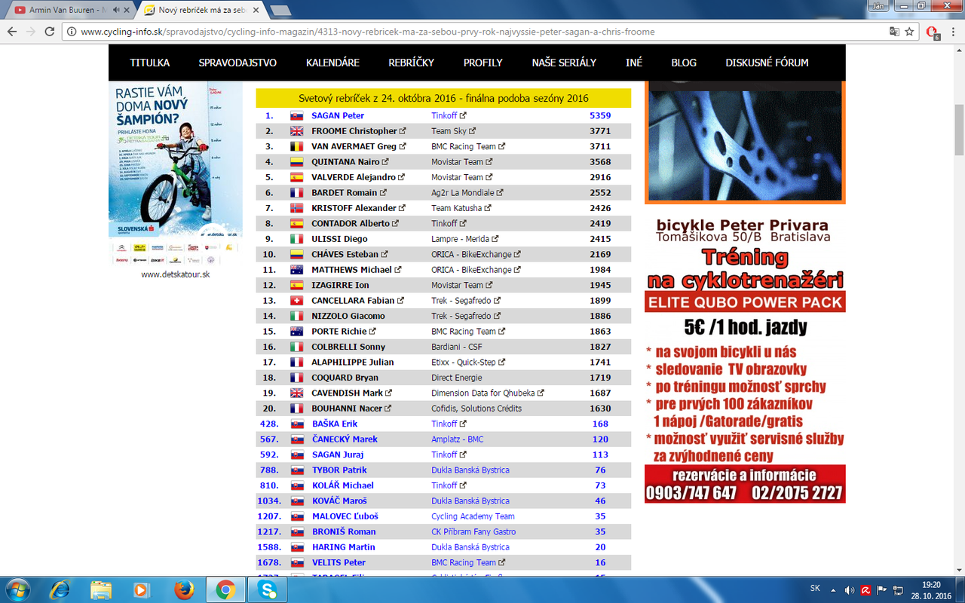This screenshot has width=965, height=603.
Task: Click the bicykle Peter Privara training advertisement
Action: click(745, 359)
